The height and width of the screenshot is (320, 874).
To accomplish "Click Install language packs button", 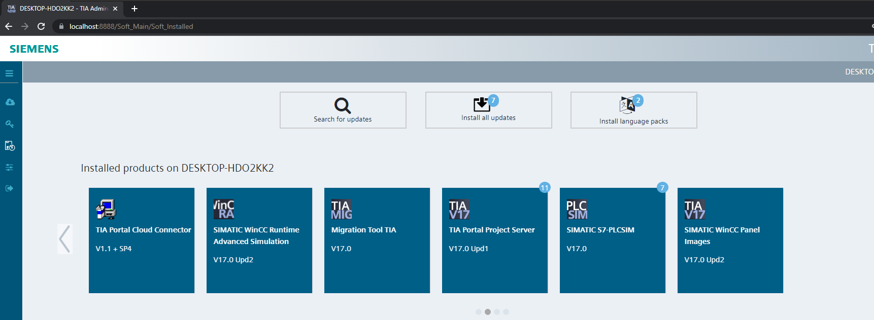I will [633, 110].
